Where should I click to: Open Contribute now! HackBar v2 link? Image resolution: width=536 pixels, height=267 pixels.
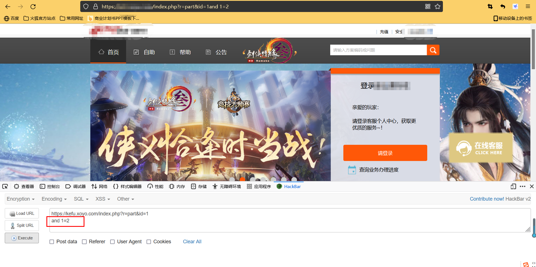tap(500, 199)
